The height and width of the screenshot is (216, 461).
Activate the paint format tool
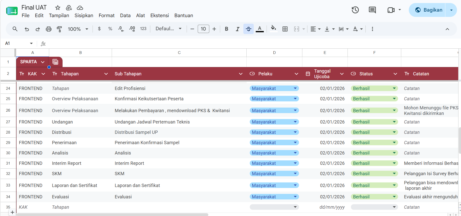(x=59, y=29)
